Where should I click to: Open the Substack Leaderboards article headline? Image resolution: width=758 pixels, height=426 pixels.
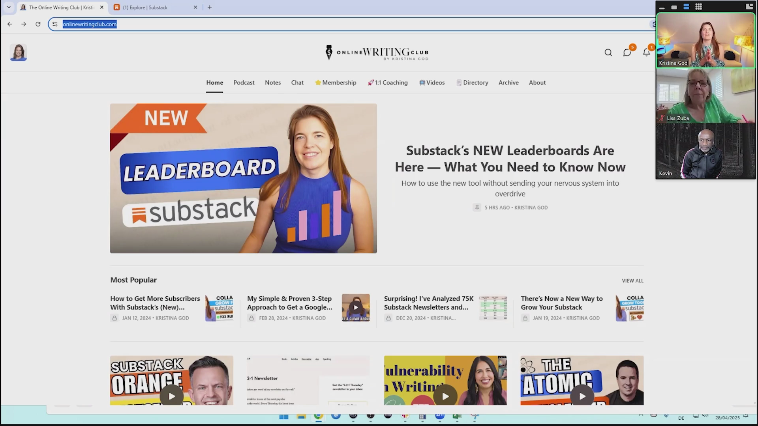510,159
